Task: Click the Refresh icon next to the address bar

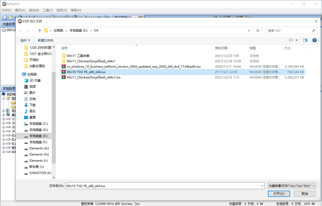Action: coord(258,30)
